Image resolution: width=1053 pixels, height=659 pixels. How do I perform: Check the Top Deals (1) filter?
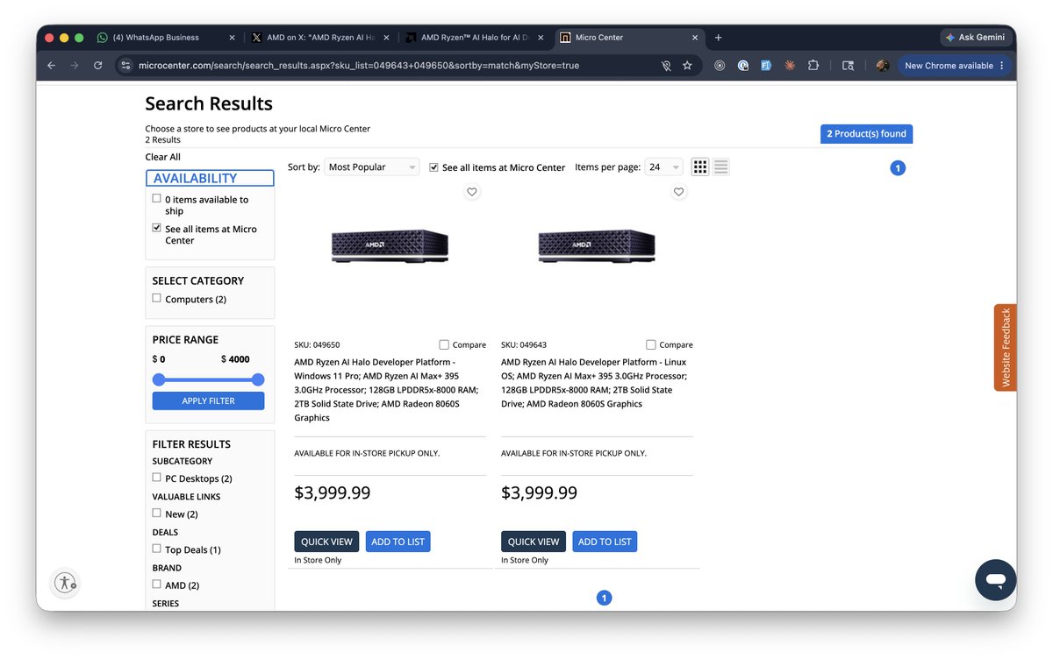coord(157,549)
